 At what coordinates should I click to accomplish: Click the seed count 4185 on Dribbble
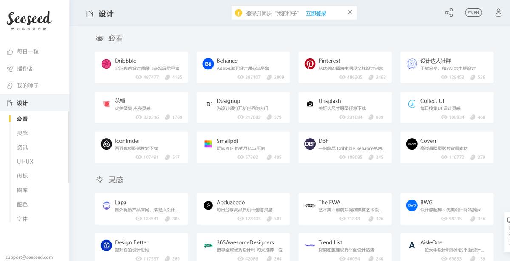pyautogui.click(x=177, y=77)
